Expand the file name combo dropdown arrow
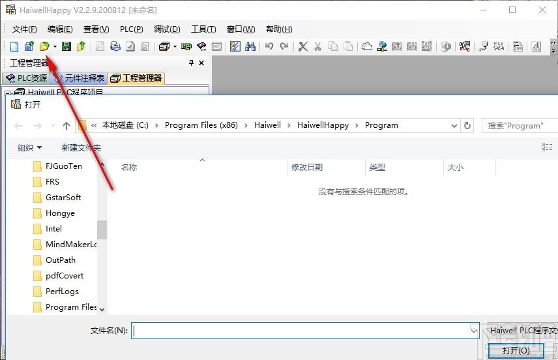Image resolution: width=558 pixels, height=360 pixels. (474, 331)
